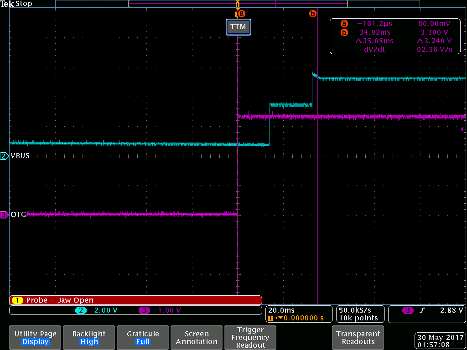
Task: Select channel 3 OTG marker
Action: coord(5,214)
